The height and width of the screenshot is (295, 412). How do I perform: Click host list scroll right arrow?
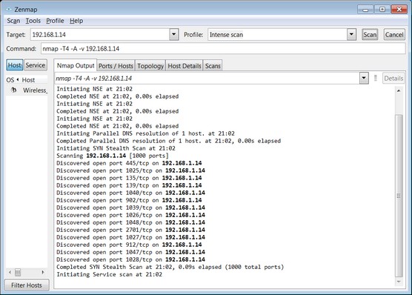point(43,272)
